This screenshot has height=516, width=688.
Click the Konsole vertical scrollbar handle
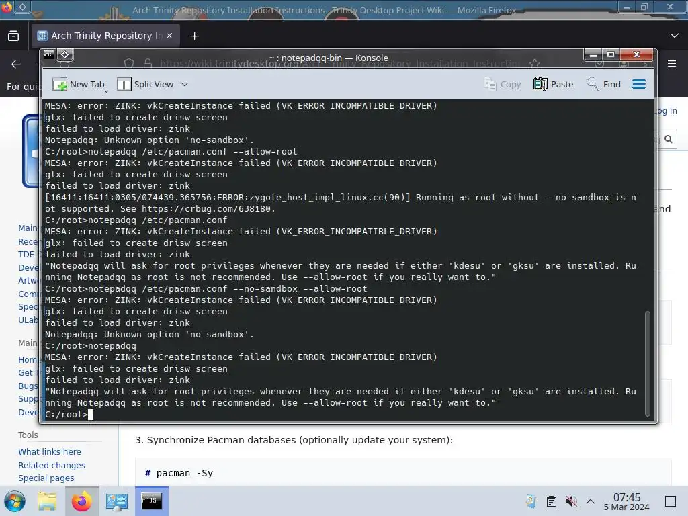click(647, 363)
